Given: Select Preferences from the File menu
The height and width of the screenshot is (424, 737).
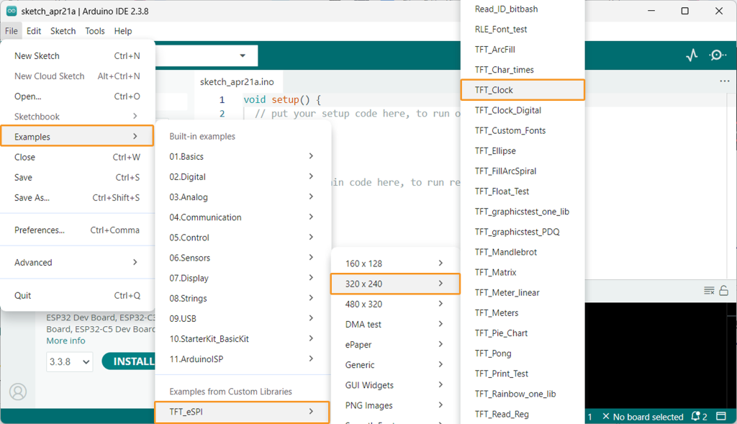Looking at the screenshot, I should click(40, 230).
